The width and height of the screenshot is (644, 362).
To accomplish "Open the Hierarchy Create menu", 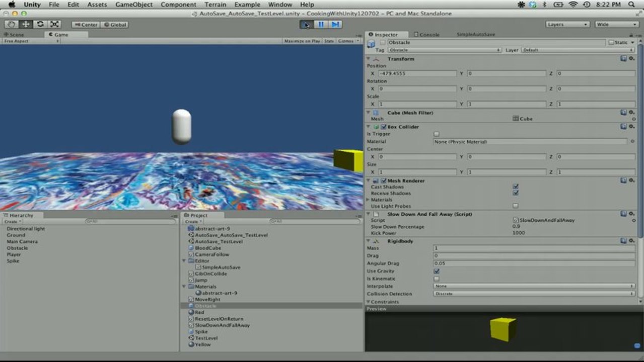I will pos(12,221).
